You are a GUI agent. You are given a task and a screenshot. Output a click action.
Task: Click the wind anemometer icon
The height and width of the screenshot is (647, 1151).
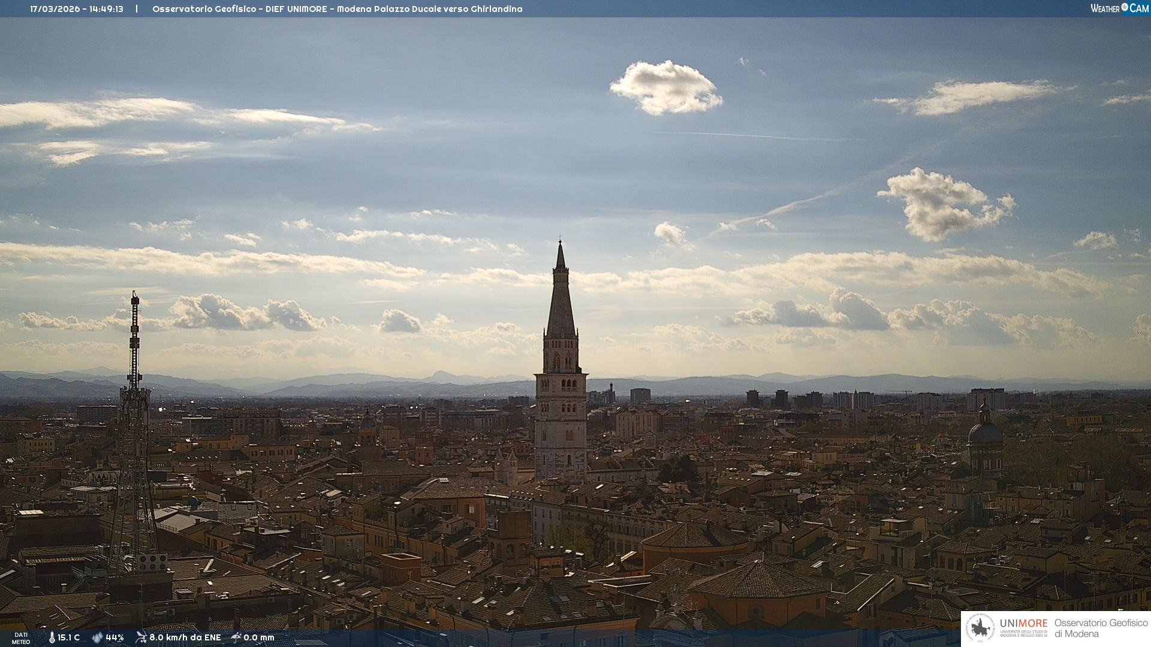[x=141, y=637]
